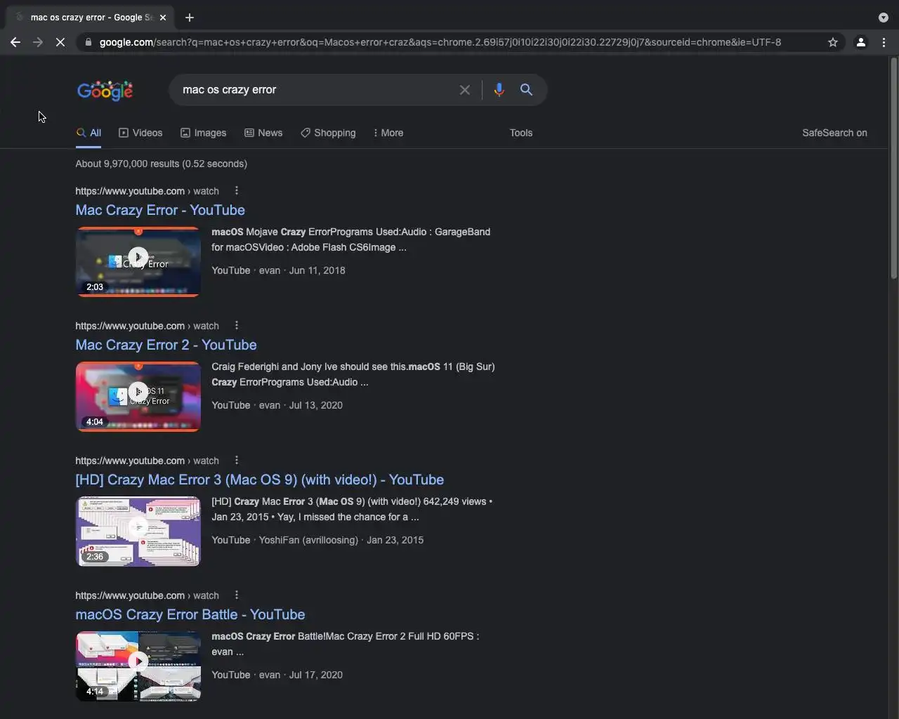
Task: Open the 'Mac Crazy Error 2 - YouTube' link
Action: pyautogui.click(x=166, y=345)
